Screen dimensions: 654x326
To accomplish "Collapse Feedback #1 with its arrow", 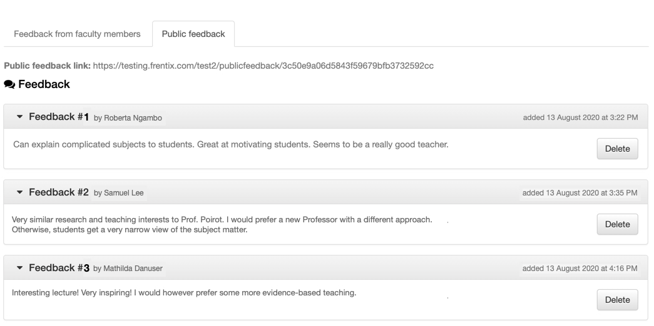I will 19,117.
